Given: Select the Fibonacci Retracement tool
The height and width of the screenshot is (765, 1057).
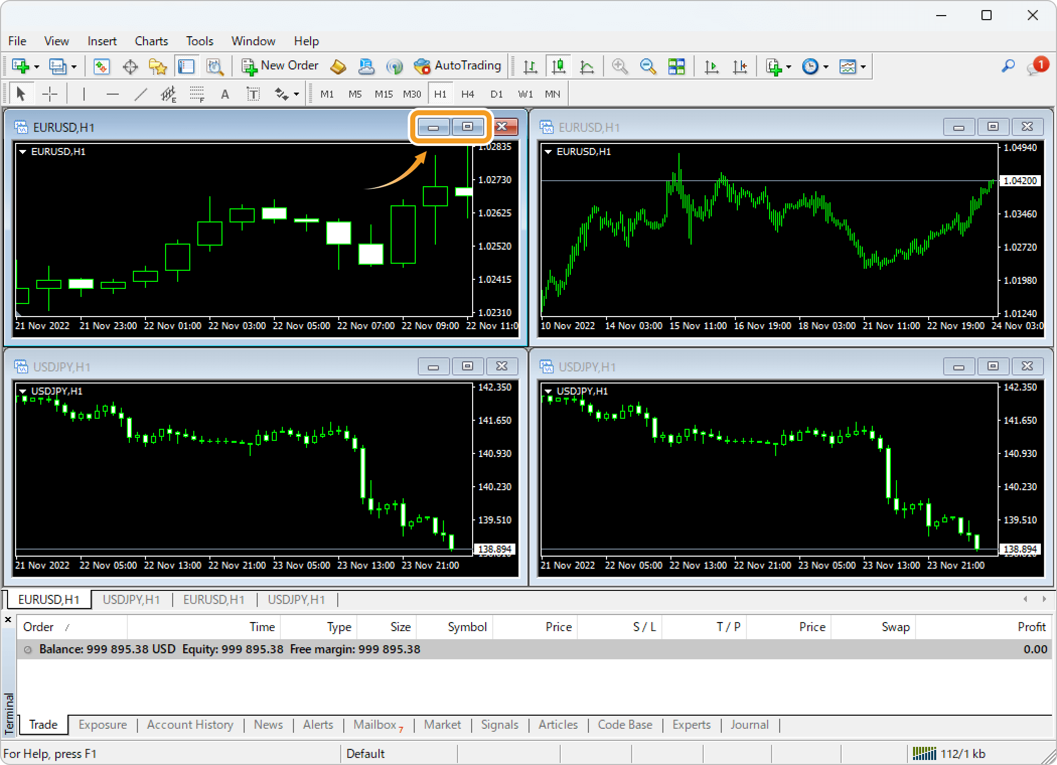Looking at the screenshot, I should pos(197,94).
